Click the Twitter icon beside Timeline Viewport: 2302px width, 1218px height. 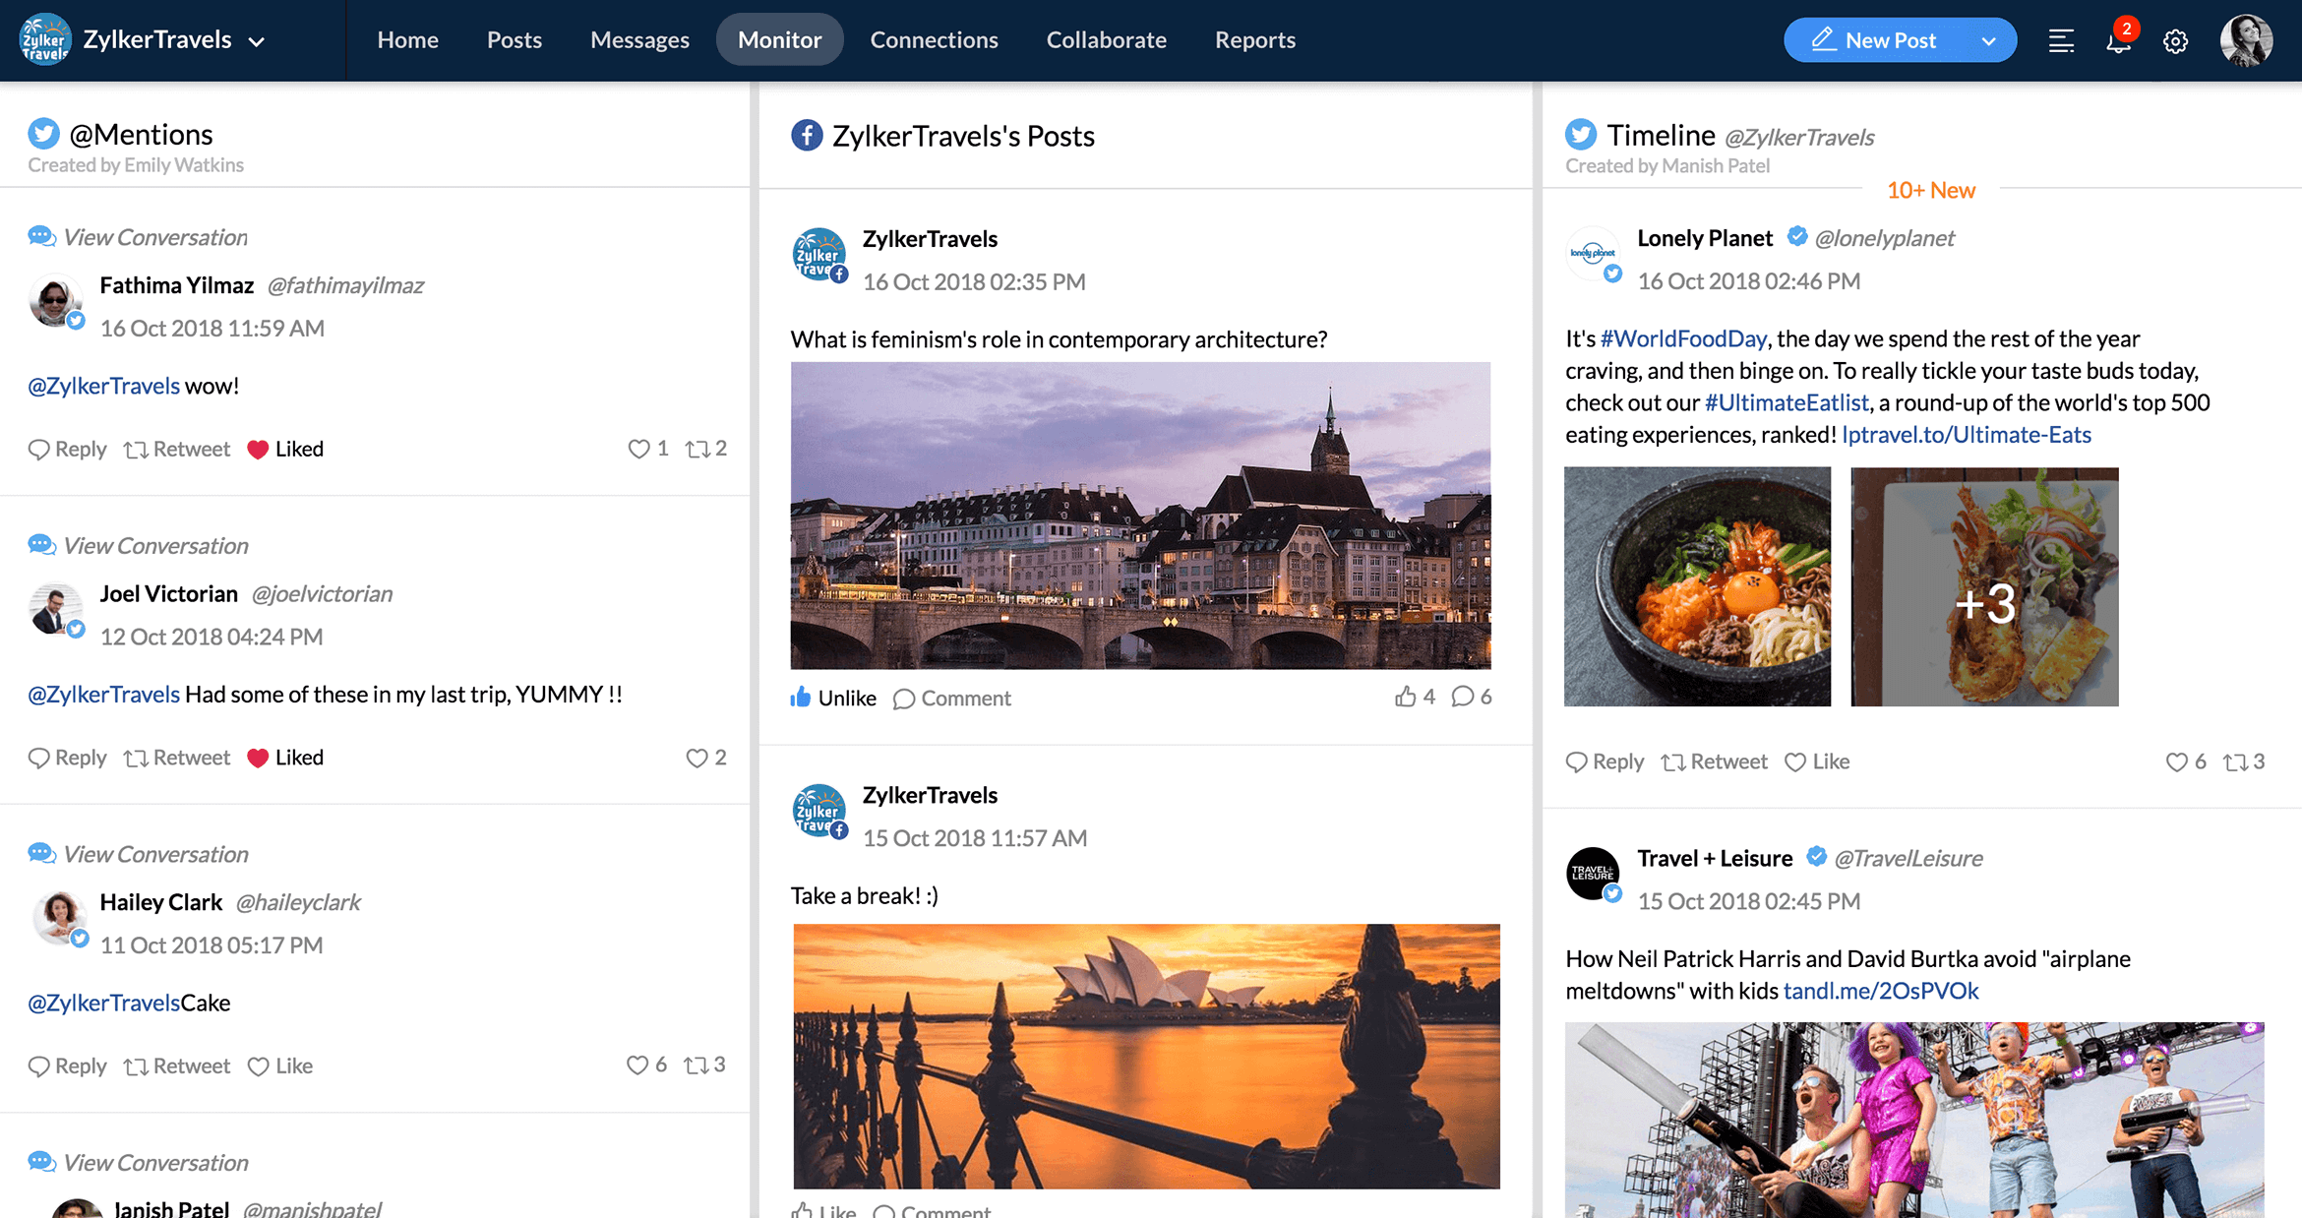tap(1581, 135)
